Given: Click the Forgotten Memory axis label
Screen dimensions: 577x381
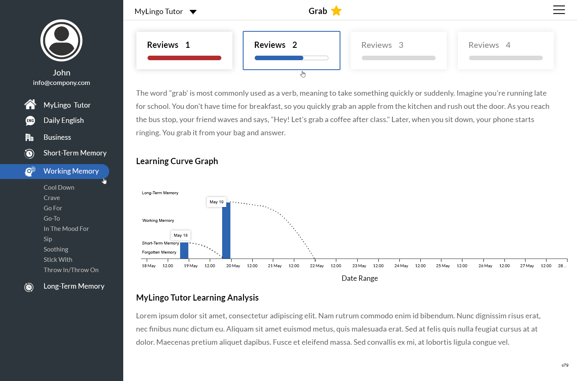Looking at the screenshot, I should pos(159,252).
